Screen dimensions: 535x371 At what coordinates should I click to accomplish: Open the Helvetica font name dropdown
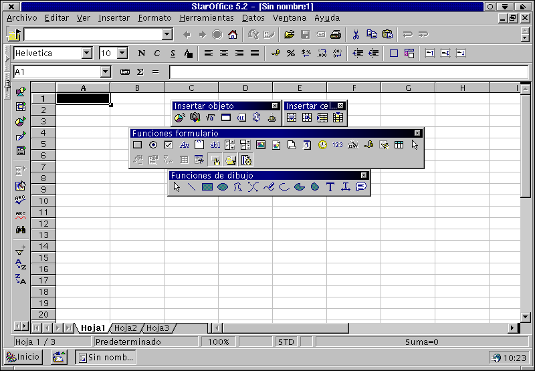pos(87,53)
